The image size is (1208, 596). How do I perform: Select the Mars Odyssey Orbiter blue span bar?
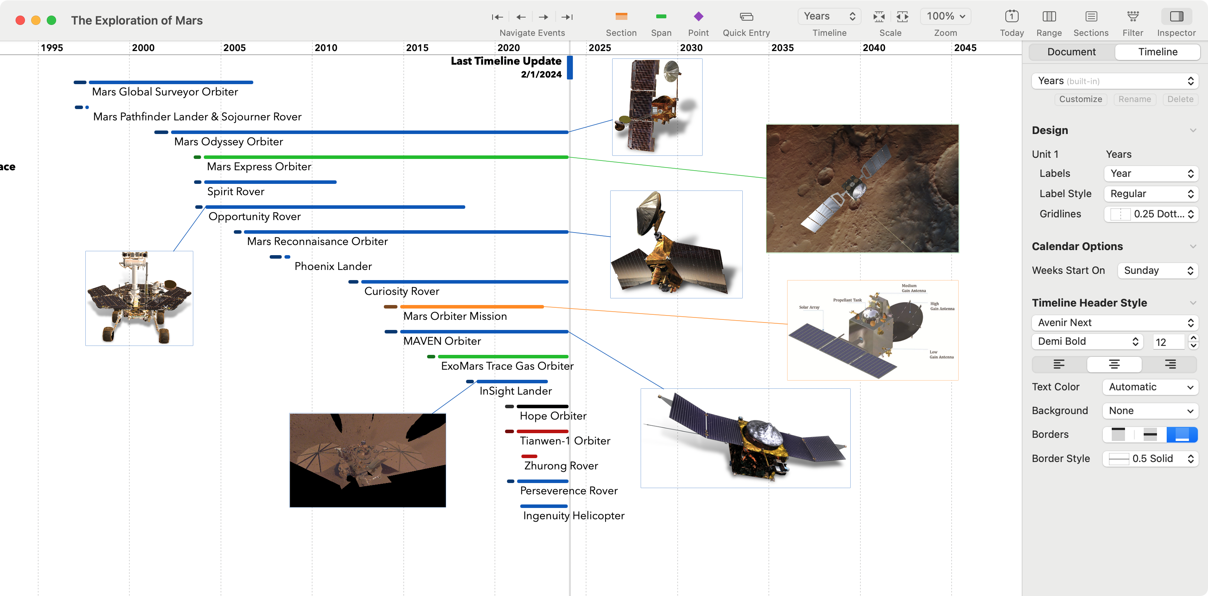pyautogui.click(x=369, y=132)
